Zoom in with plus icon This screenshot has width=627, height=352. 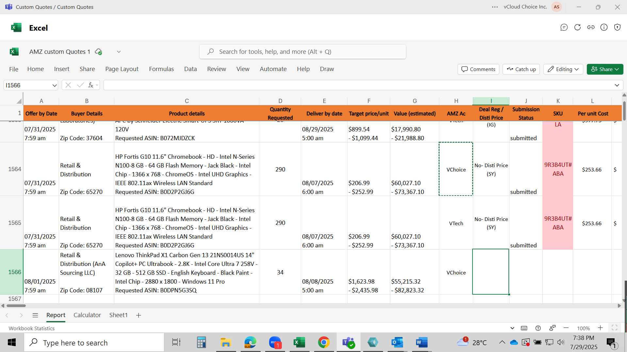(600, 328)
